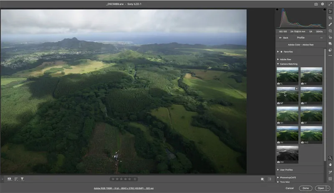
Task: Go Back from the Profile browser
Action: (284, 38)
